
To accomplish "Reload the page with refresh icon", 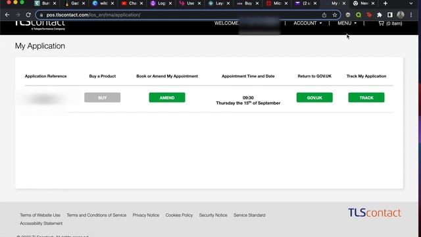I will [x=28, y=14].
